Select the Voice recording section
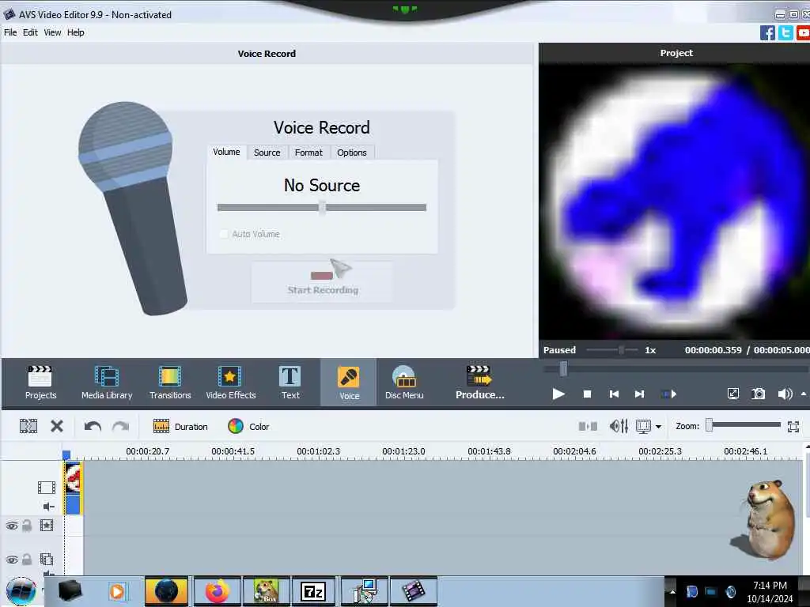Viewport: 810px width, 607px height. click(x=349, y=383)
